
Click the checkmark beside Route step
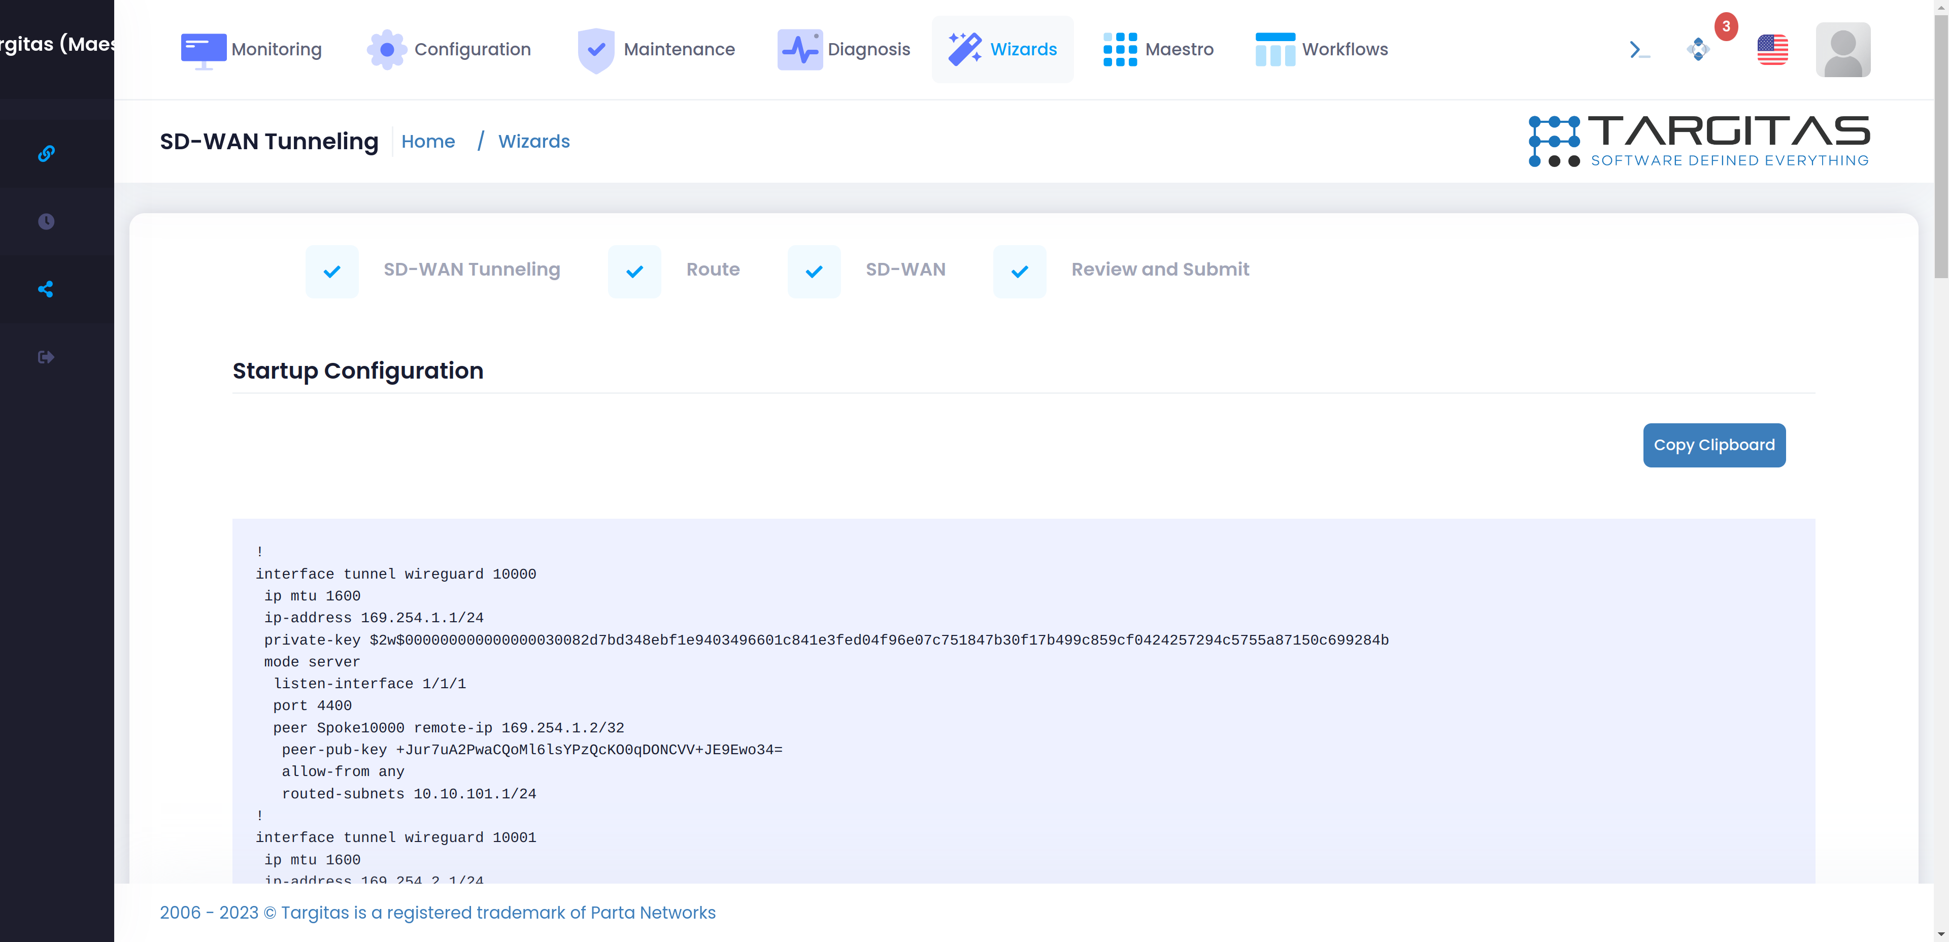(x=635, y=272)
